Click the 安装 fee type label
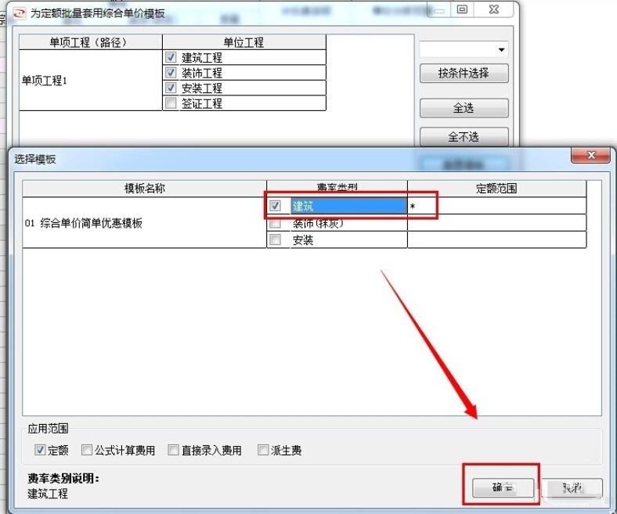617x514 pixels. [302, 239]
